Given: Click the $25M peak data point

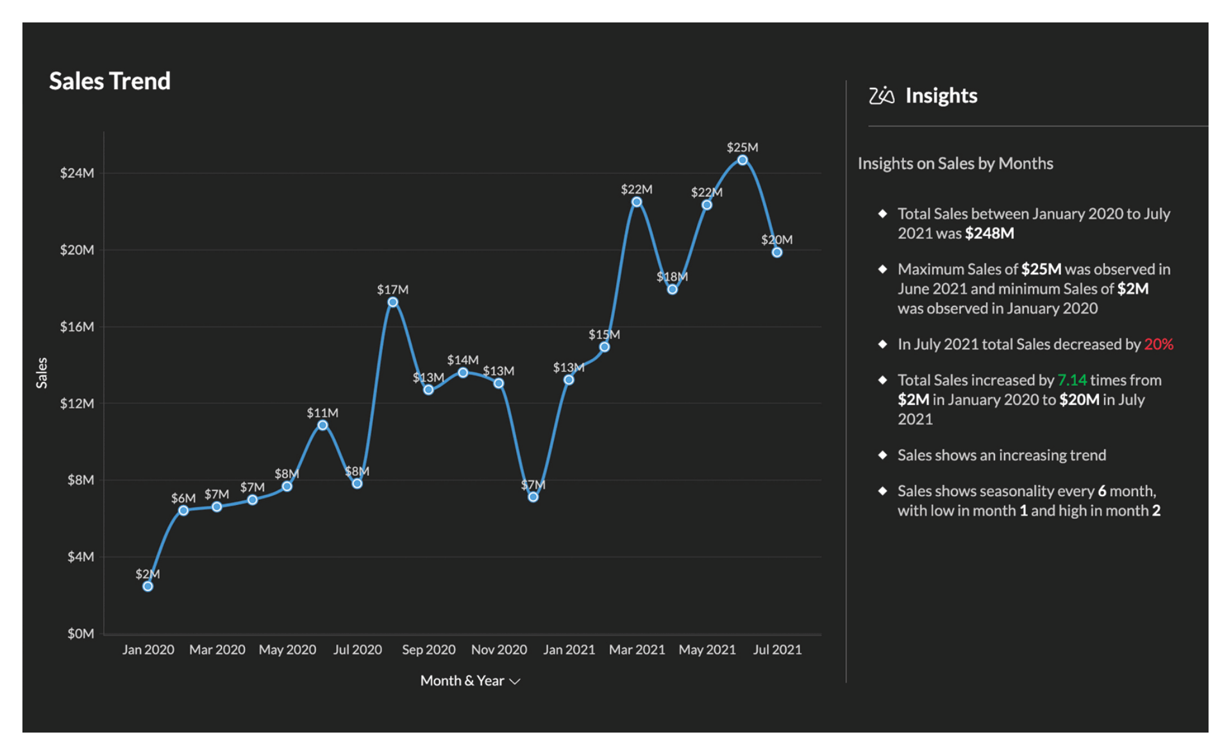Looking at the screenshot, I should coord(742,160).
